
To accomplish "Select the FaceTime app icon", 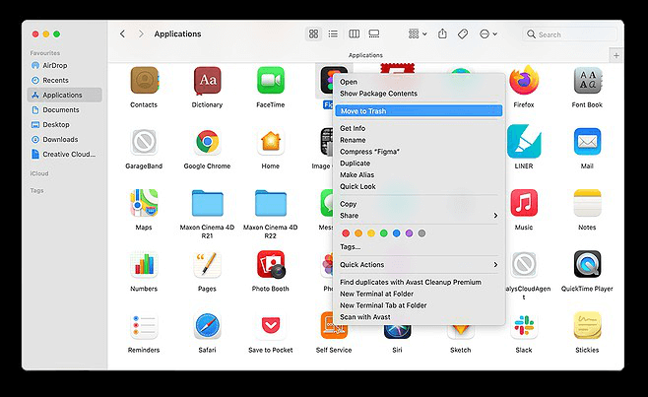I will [x=270, y=81].
